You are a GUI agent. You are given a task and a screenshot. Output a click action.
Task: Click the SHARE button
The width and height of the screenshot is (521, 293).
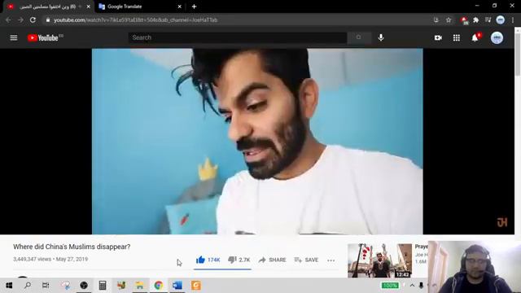(272, 260)
